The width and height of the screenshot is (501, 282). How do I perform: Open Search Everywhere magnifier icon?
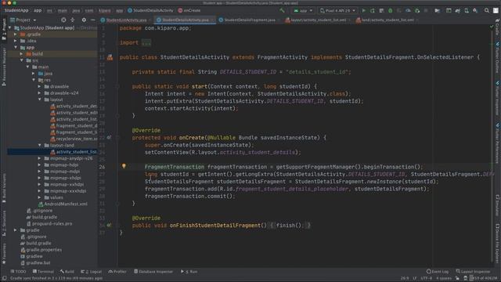coord(487,10)
